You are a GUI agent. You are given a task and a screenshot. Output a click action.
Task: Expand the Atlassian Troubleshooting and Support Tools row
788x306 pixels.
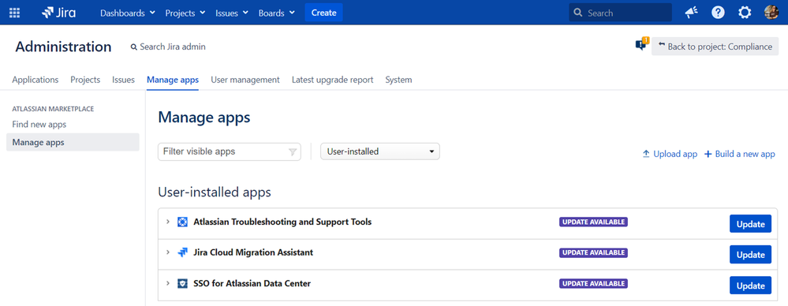coord(168,222)
